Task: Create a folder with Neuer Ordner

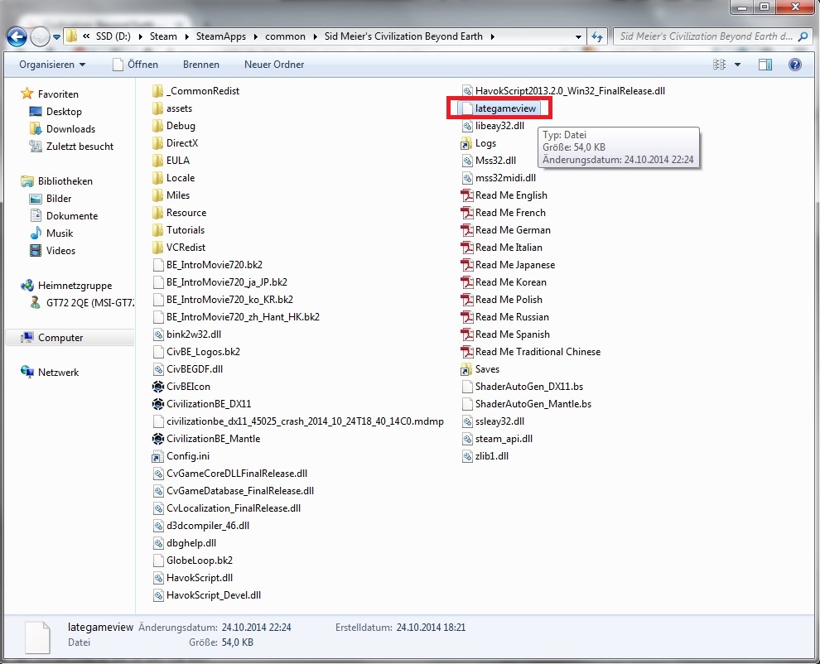Action: pos(274,65)
